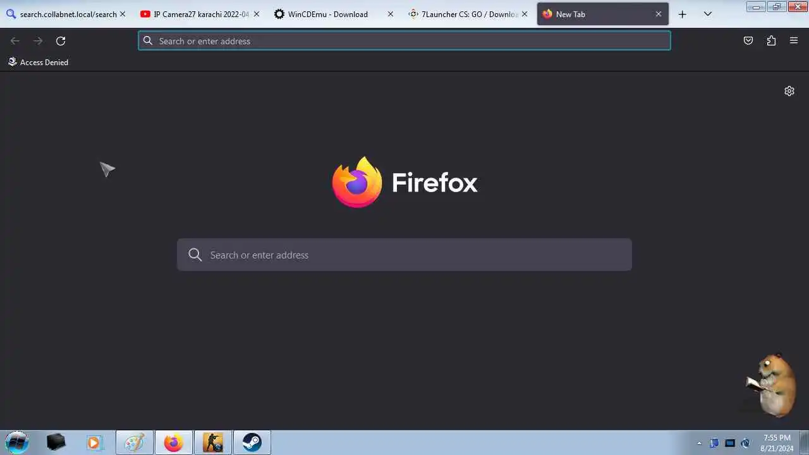The image size is (809, 455).
Task: Open the Counter-Strike taskbar icon
Action: point(213,442)
